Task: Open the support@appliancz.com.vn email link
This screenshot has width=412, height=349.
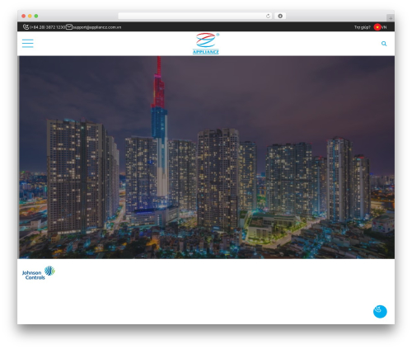Action: [x=97, y=27]
